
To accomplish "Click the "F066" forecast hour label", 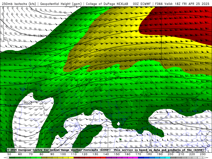I will pyautogui.click(x=159, y=4).
